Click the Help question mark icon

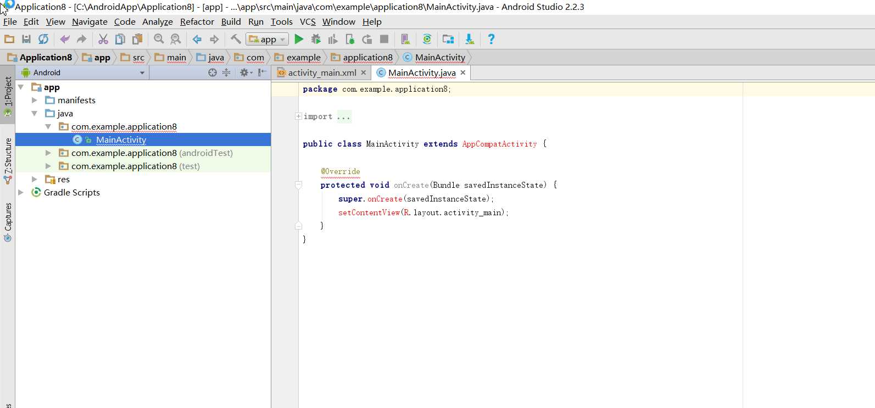click(x=491, y=39)
